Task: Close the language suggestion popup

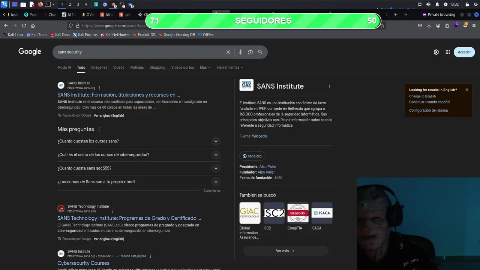Action: click(x=467, y=90)
